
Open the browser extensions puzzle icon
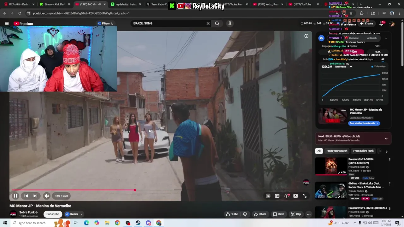coord(361,13)
